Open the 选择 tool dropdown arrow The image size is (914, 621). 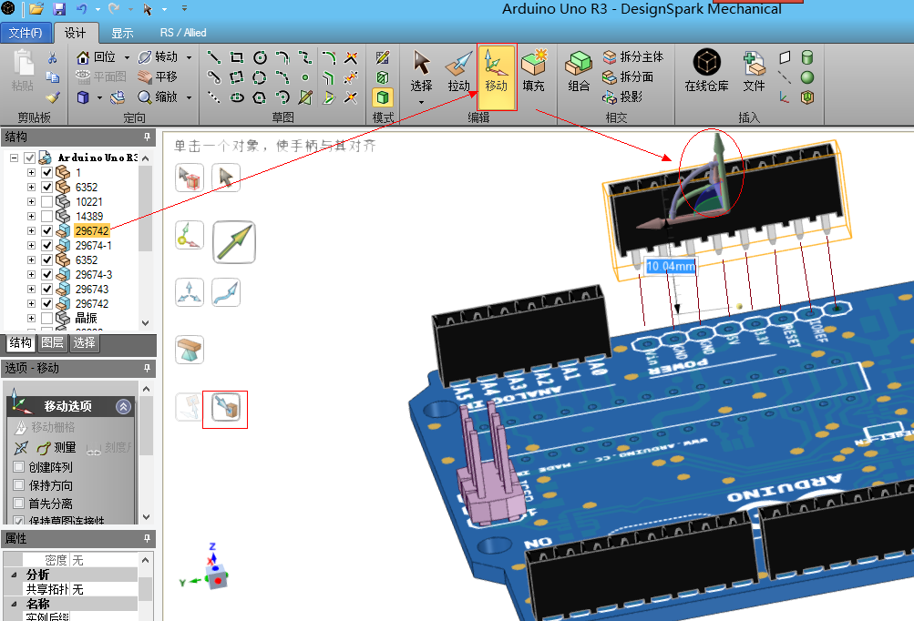tap(421, 103)
